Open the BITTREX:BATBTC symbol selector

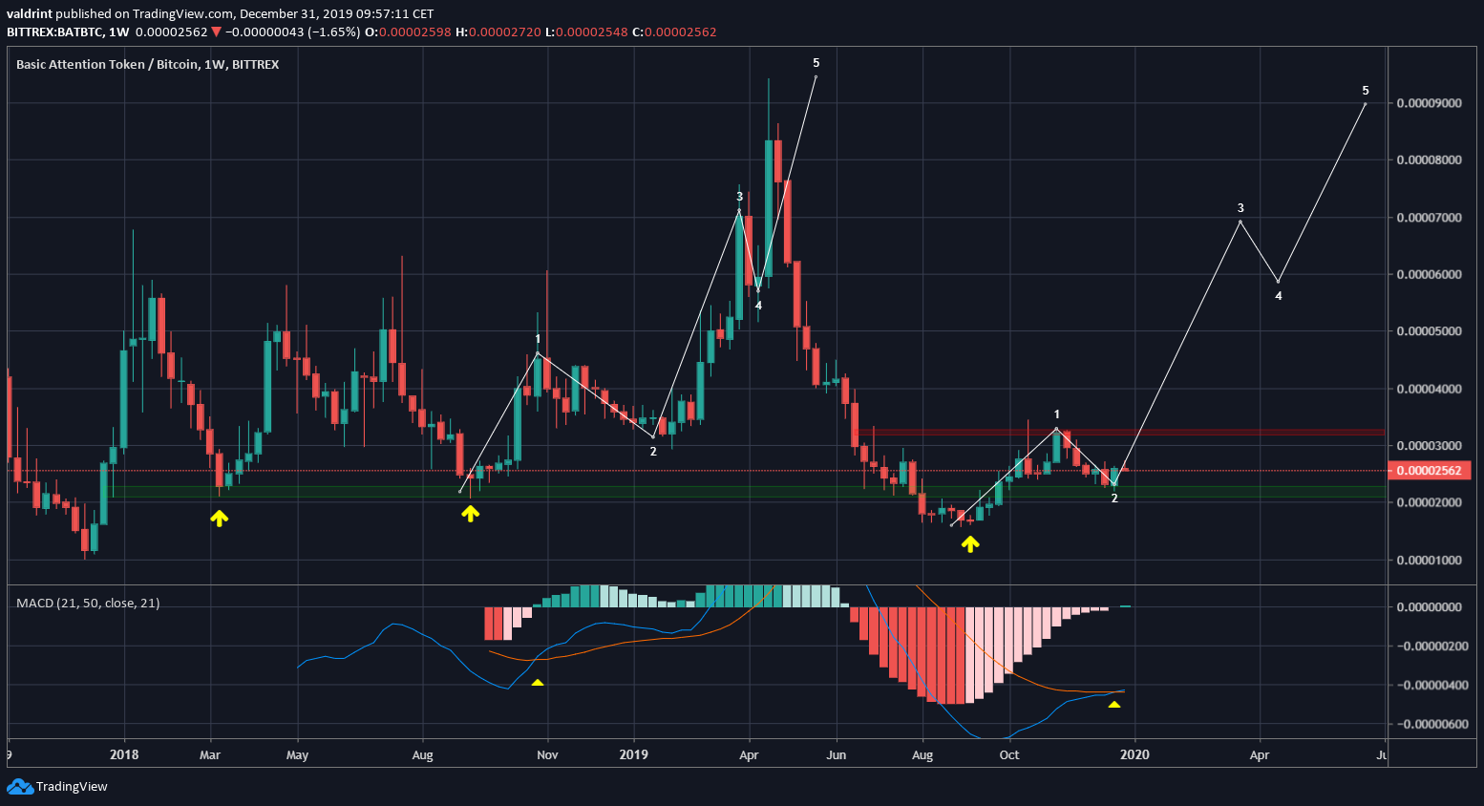pos(55,32)
